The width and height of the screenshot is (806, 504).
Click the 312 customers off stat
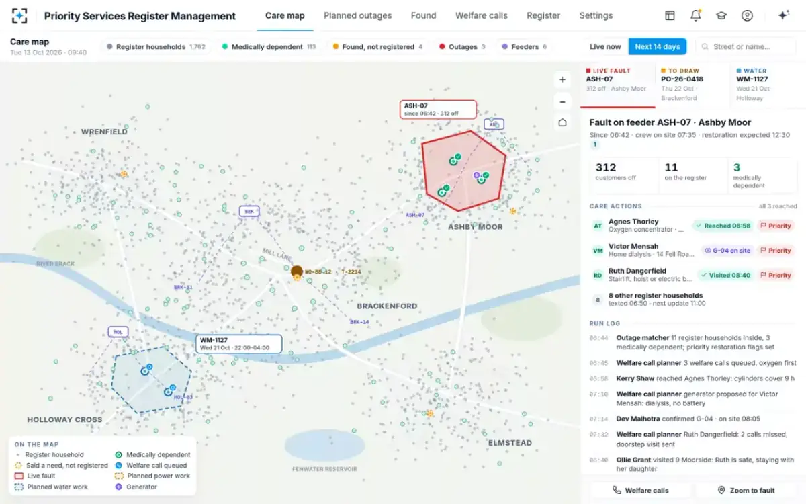(623, 175)
